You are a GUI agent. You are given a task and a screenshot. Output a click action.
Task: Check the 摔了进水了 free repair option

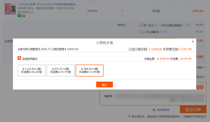141,25
